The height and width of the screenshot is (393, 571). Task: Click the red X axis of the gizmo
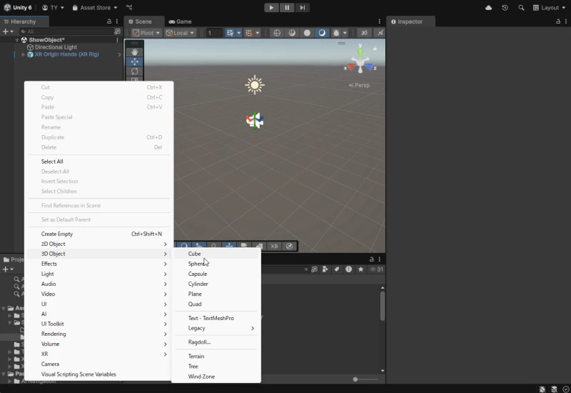coord(351,67)
